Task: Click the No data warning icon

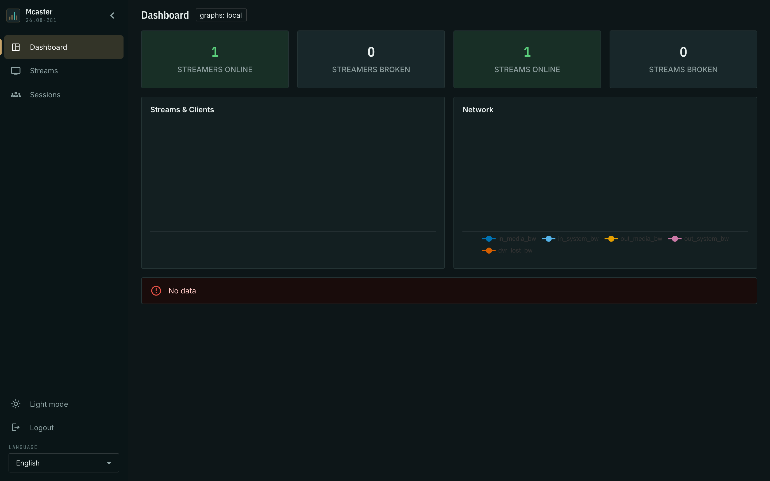Action: pos(156,291)
